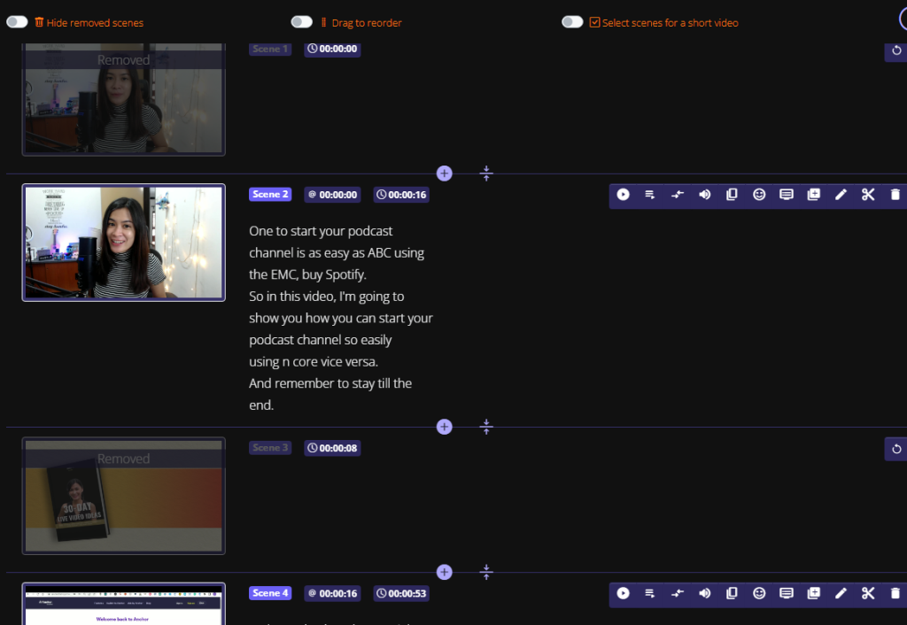Click the merge icon between Scene 1 and 2
Screen dimensions: 907x625
[x=486, y=174]
